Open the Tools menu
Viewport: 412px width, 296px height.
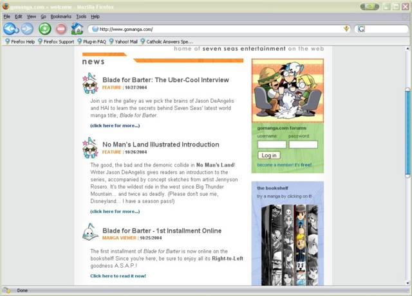(x=81, y=17)
